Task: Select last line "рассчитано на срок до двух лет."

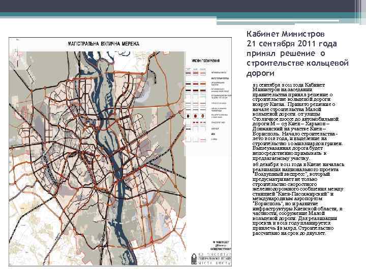Action: 289,233
